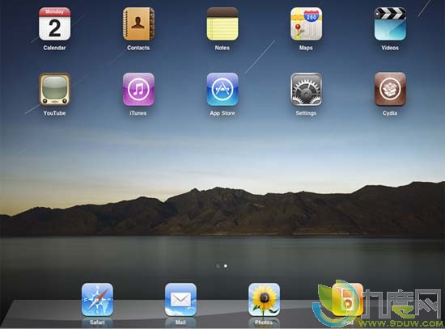
Task: Launch the Photos sunflower icon in dock
Action: pos(264,300)
